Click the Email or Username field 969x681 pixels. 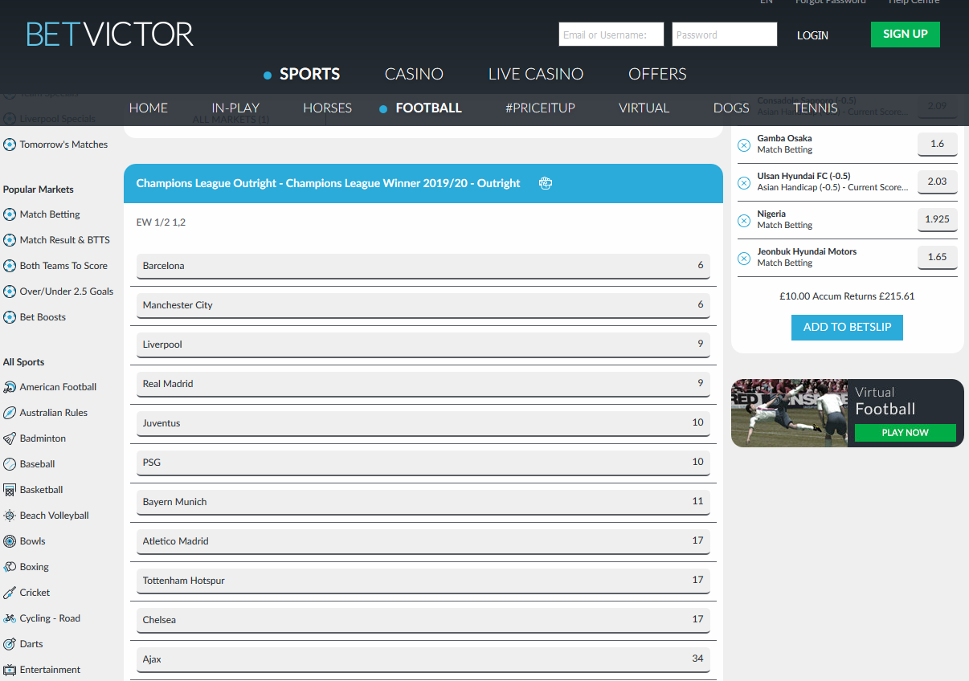pos(611,35)
